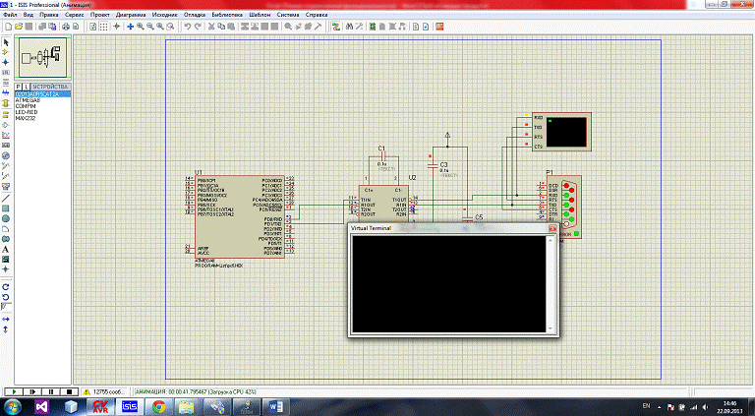Click the 'L' library button

tap(26, 87)
